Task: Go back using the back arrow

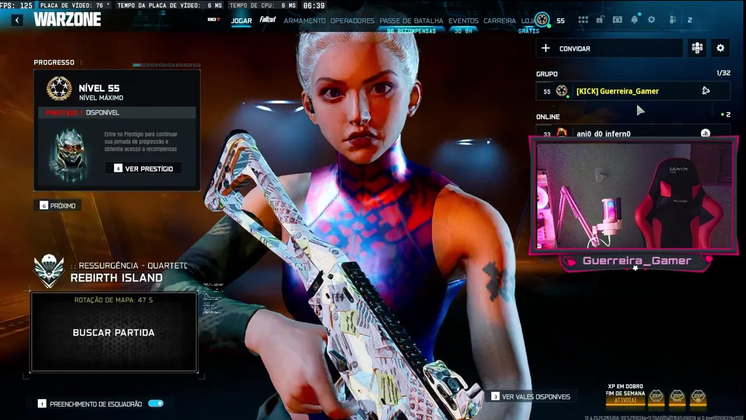Action: (x=17, y=20)
